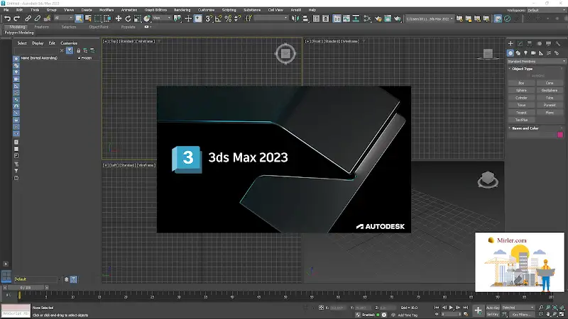Click the MAXScript listener input field
The height and width of the screenshot is (319, 568).
[x=16, y=314]
